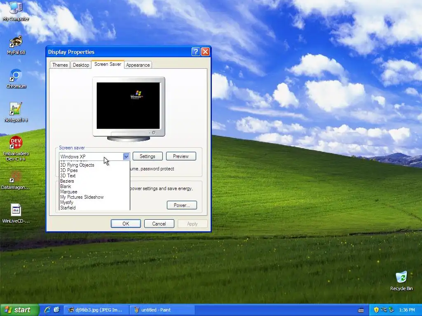Click Internet Explorer quick launch icon

[x=47, y=310]
